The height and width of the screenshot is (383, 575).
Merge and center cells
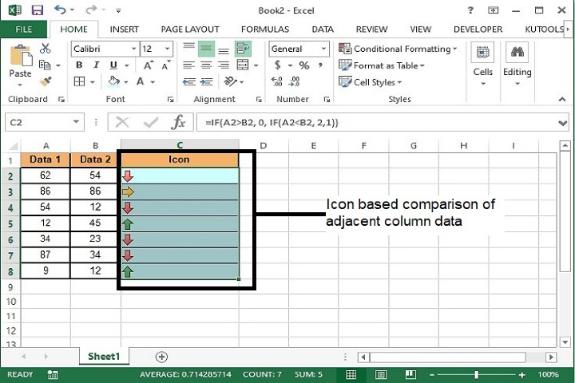click(x=243, y=65)
